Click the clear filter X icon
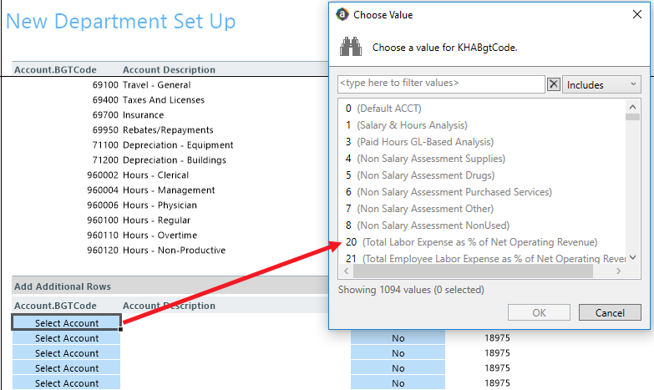This screenshot has width=654, height=390. coord(553,84)
